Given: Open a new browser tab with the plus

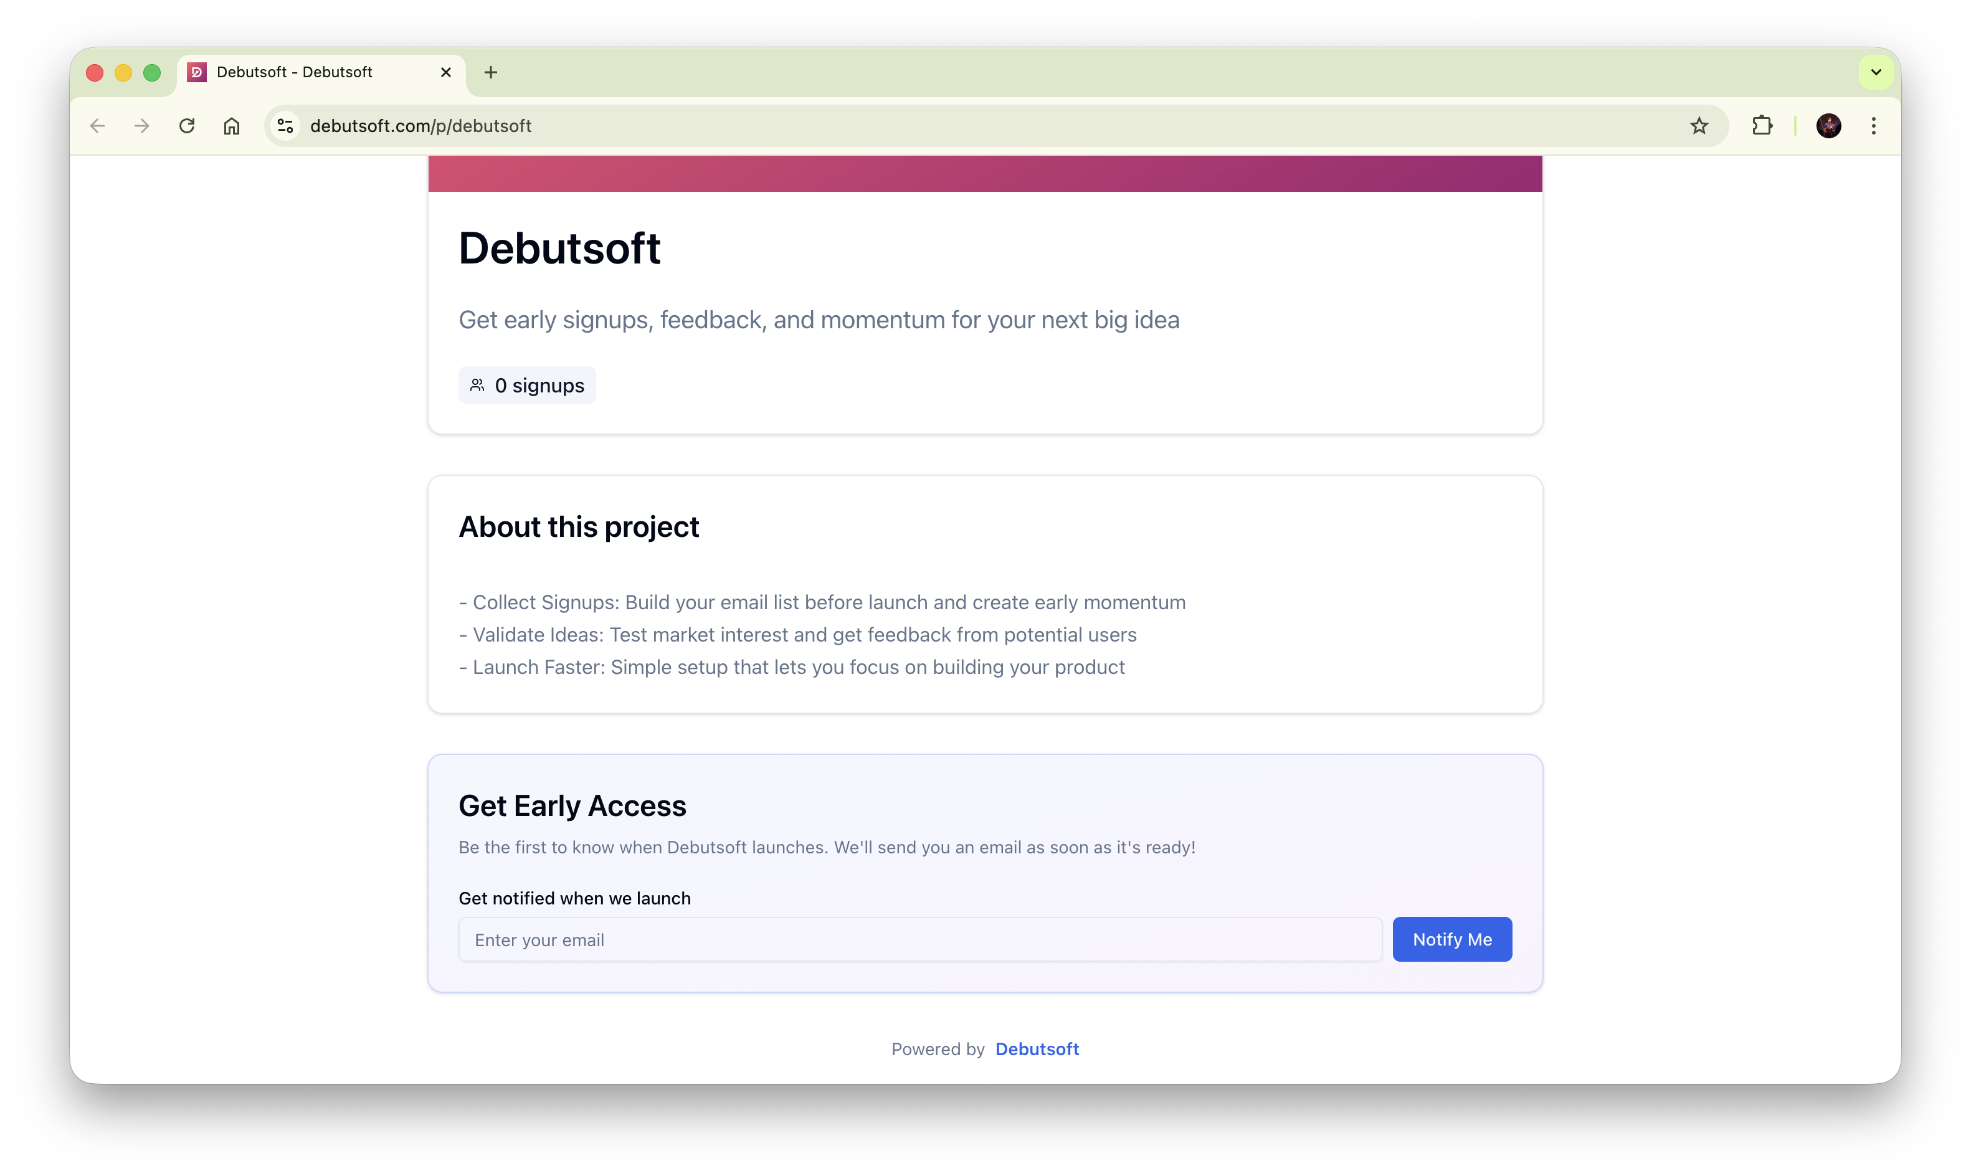Looking at the screenshot, I should click(492, 72).
